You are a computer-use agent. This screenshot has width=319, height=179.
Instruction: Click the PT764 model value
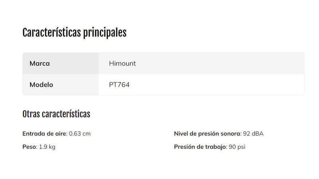119,85
